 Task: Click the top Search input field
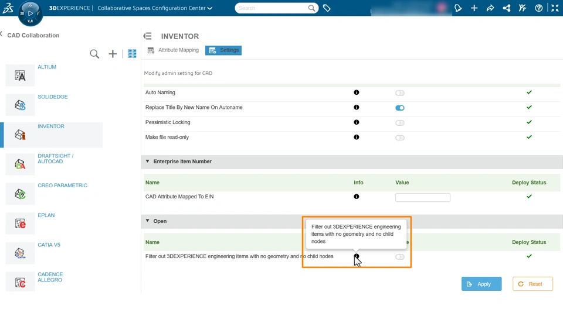pyautogui.click(x=272, y=8)
